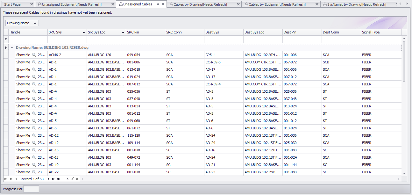Jump to previous page of records

(x=11, y=179)
